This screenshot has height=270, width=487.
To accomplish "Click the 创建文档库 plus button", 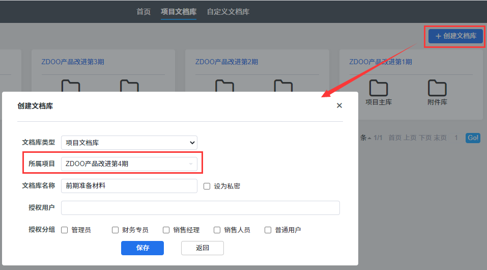I will [x=455, y=36].
